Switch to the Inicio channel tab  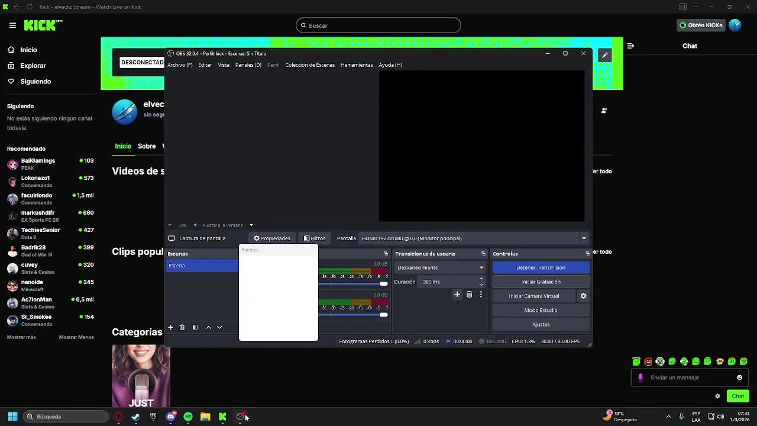[123, 146]
